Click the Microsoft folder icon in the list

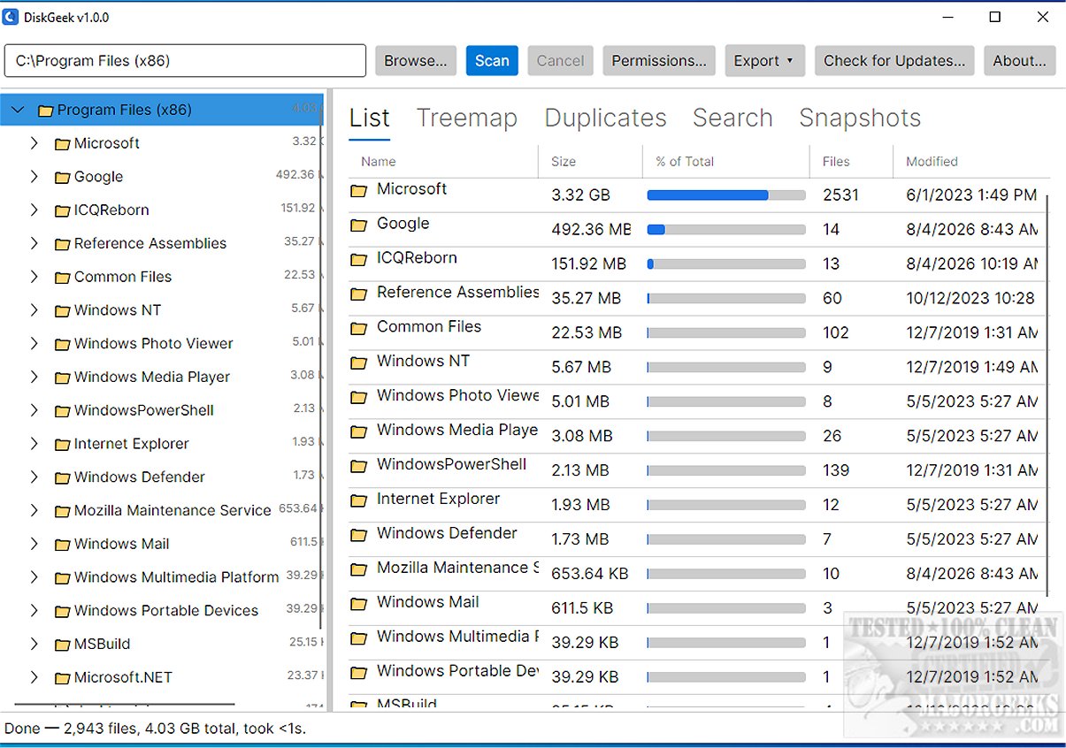(x=358, y=191)
